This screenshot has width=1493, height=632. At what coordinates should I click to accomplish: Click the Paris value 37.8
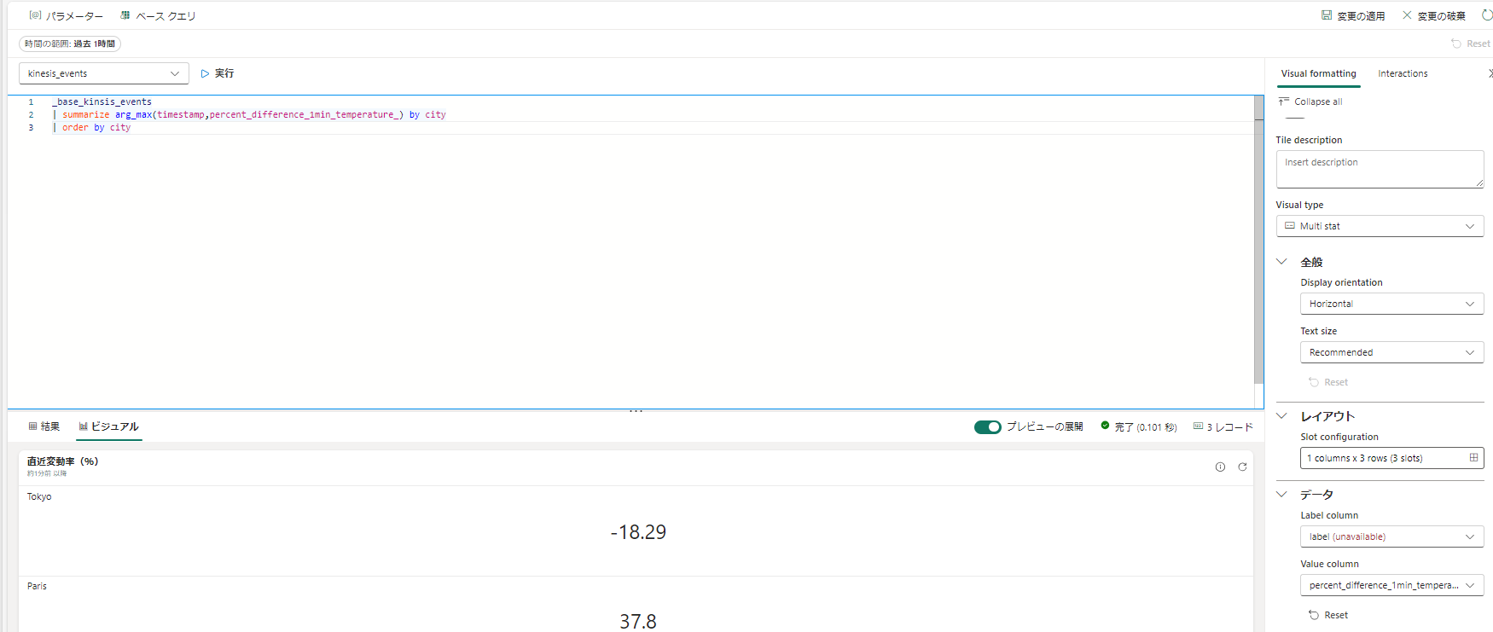pyautogui.click(x=638, y=622)
